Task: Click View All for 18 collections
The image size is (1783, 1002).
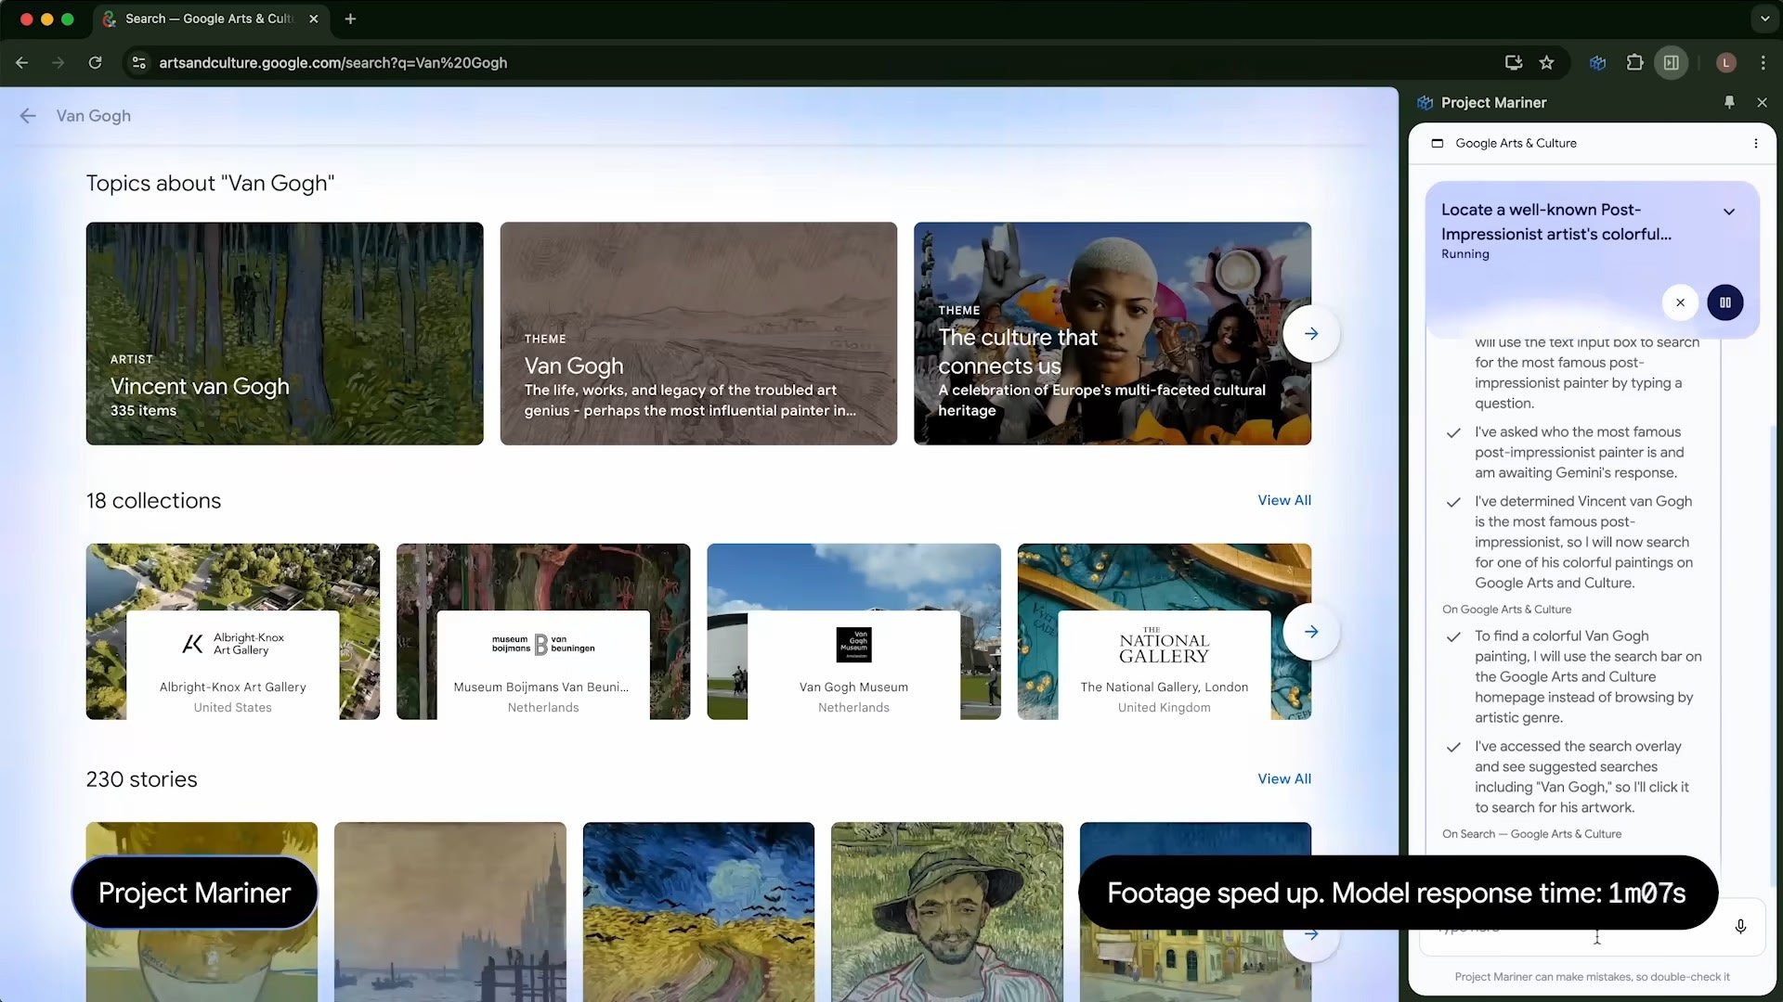Action: point(1284,500)
